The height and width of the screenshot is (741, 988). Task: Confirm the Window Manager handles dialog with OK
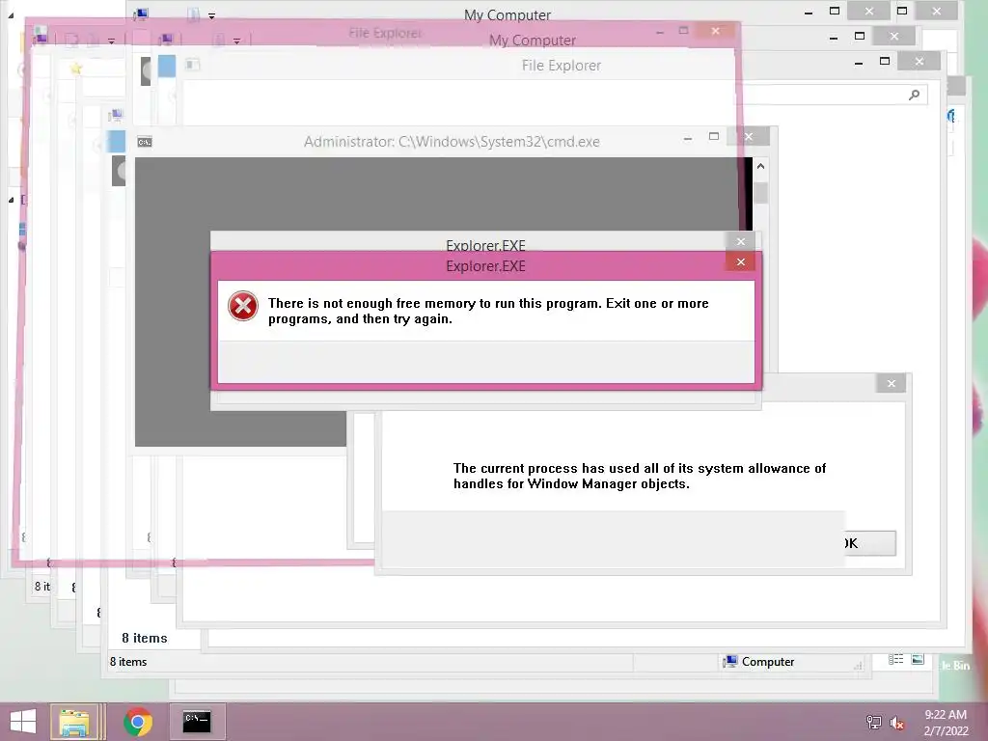(x=869, y=543)
